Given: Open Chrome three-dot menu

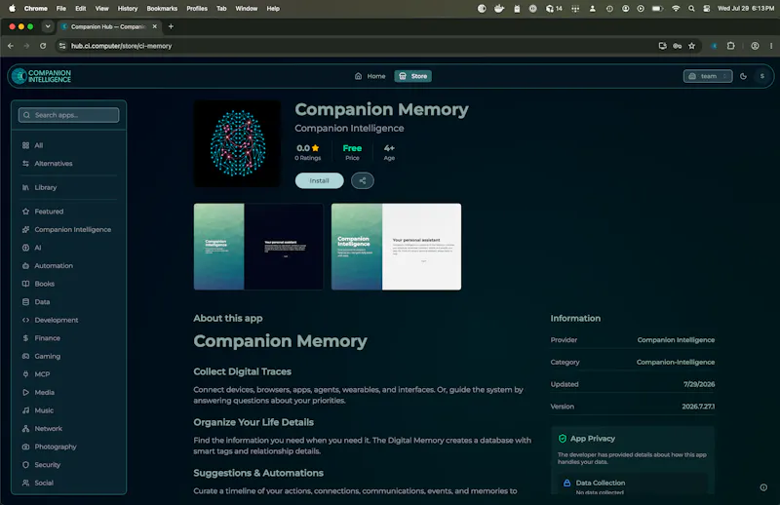Looking at the screenshot, I should click(x=771, y=46).
